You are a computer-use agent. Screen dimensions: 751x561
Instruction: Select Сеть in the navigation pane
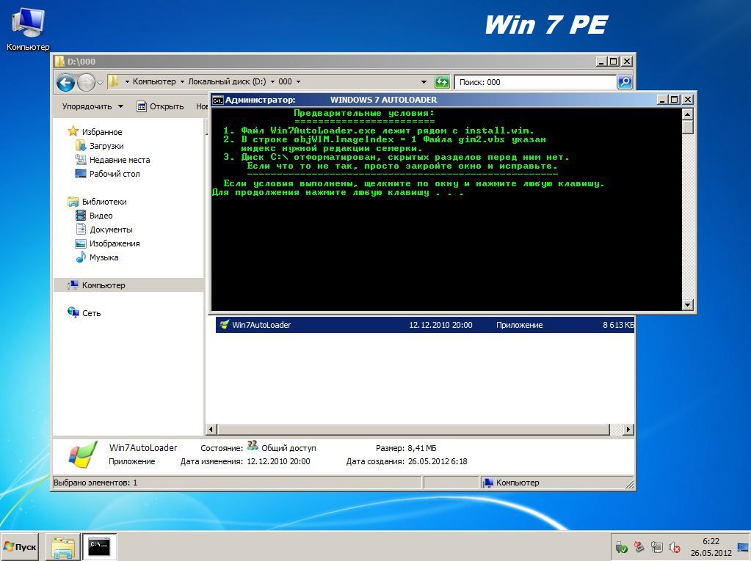[92, 313]
